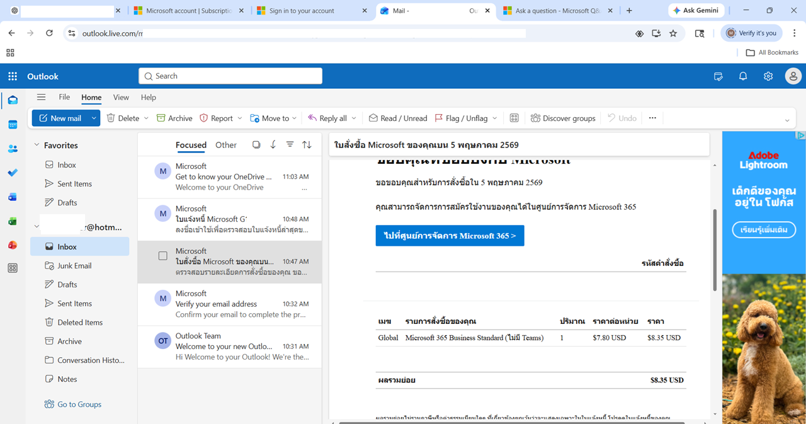
Task: Open the Delete dropdown arrow
Action: [x=146, y=118]
